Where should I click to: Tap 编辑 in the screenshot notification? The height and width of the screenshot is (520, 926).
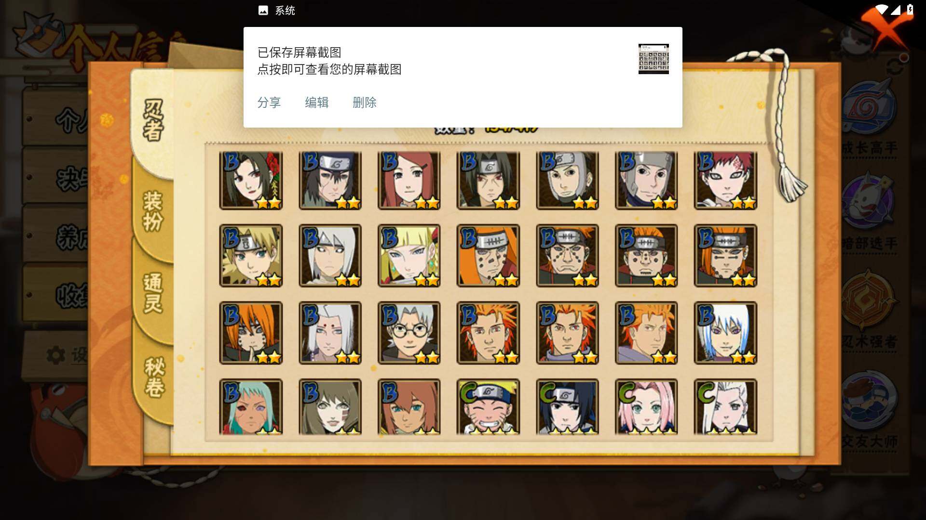(317, 103)
